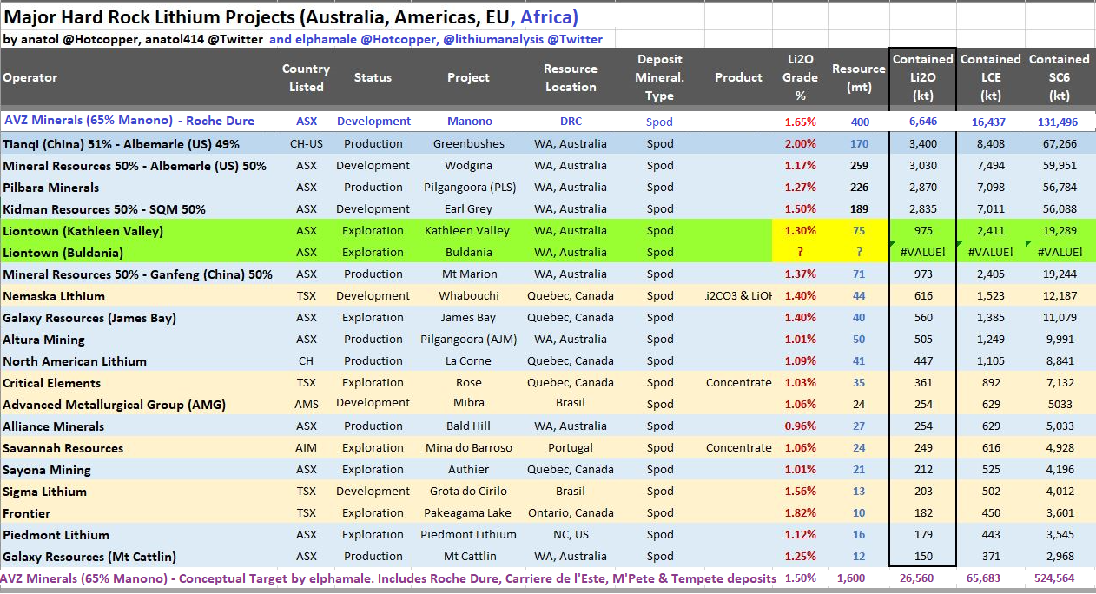Select the 'AMS' country listed cell
This screenshot has height=594, width=1096.
(306, 403)
